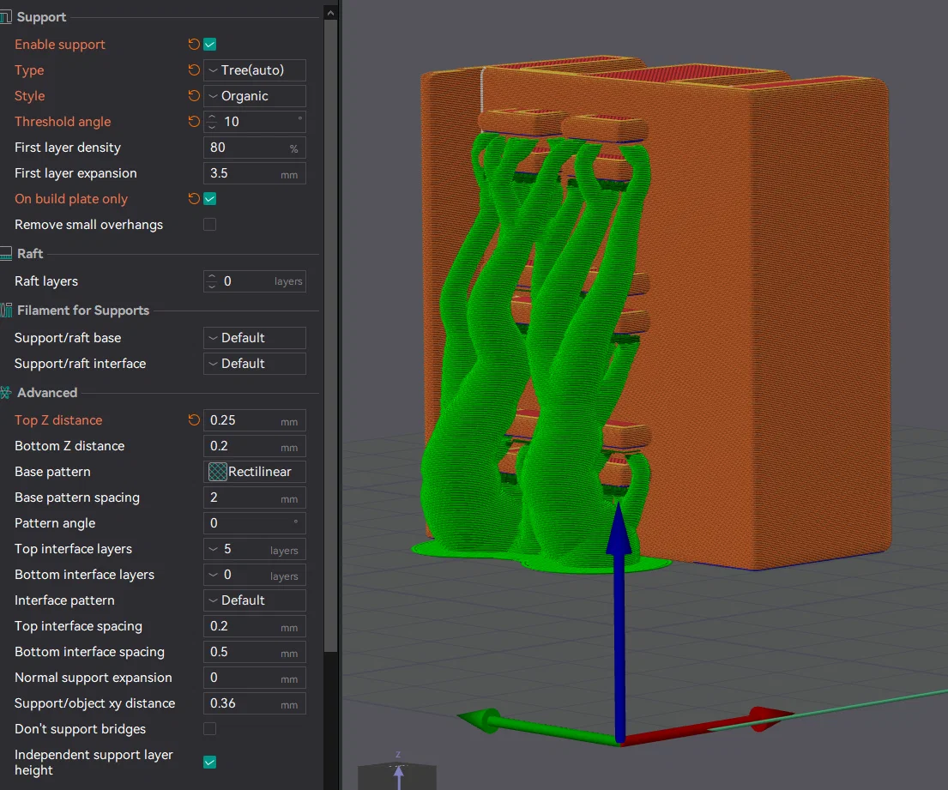Click the red X axis arrow

coord(708,726)
